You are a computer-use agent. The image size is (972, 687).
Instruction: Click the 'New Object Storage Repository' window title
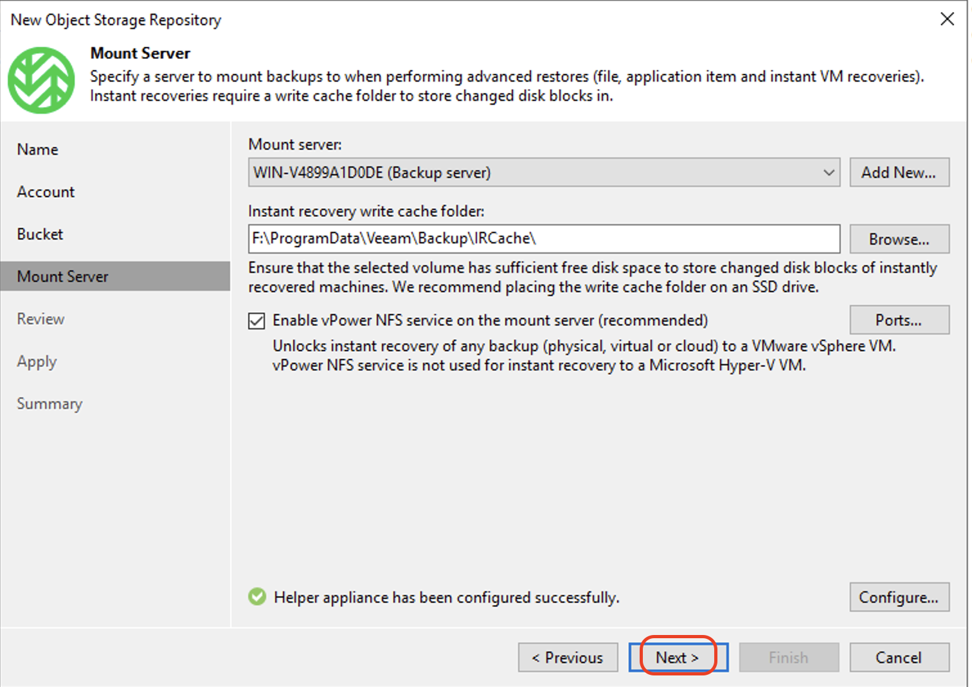click(116, 20)
